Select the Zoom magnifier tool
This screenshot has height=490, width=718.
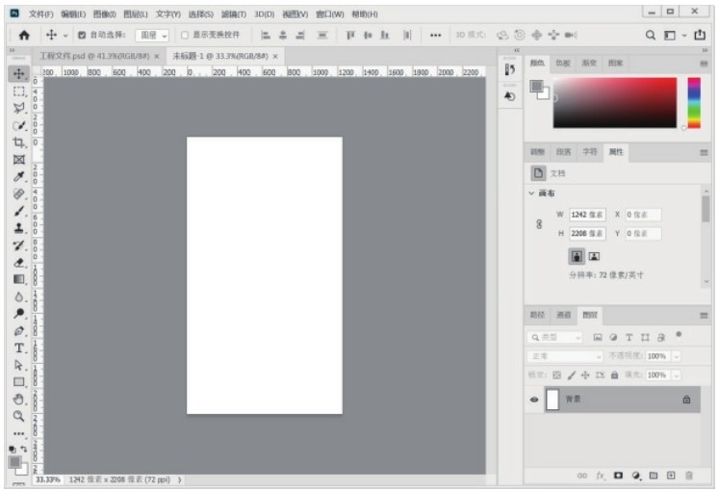point(19,416)
